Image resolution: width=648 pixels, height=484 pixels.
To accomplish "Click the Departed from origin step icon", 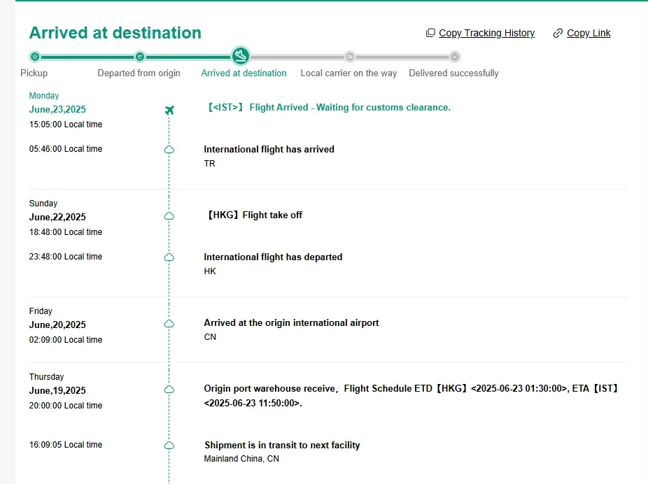I will coord(139,57).
